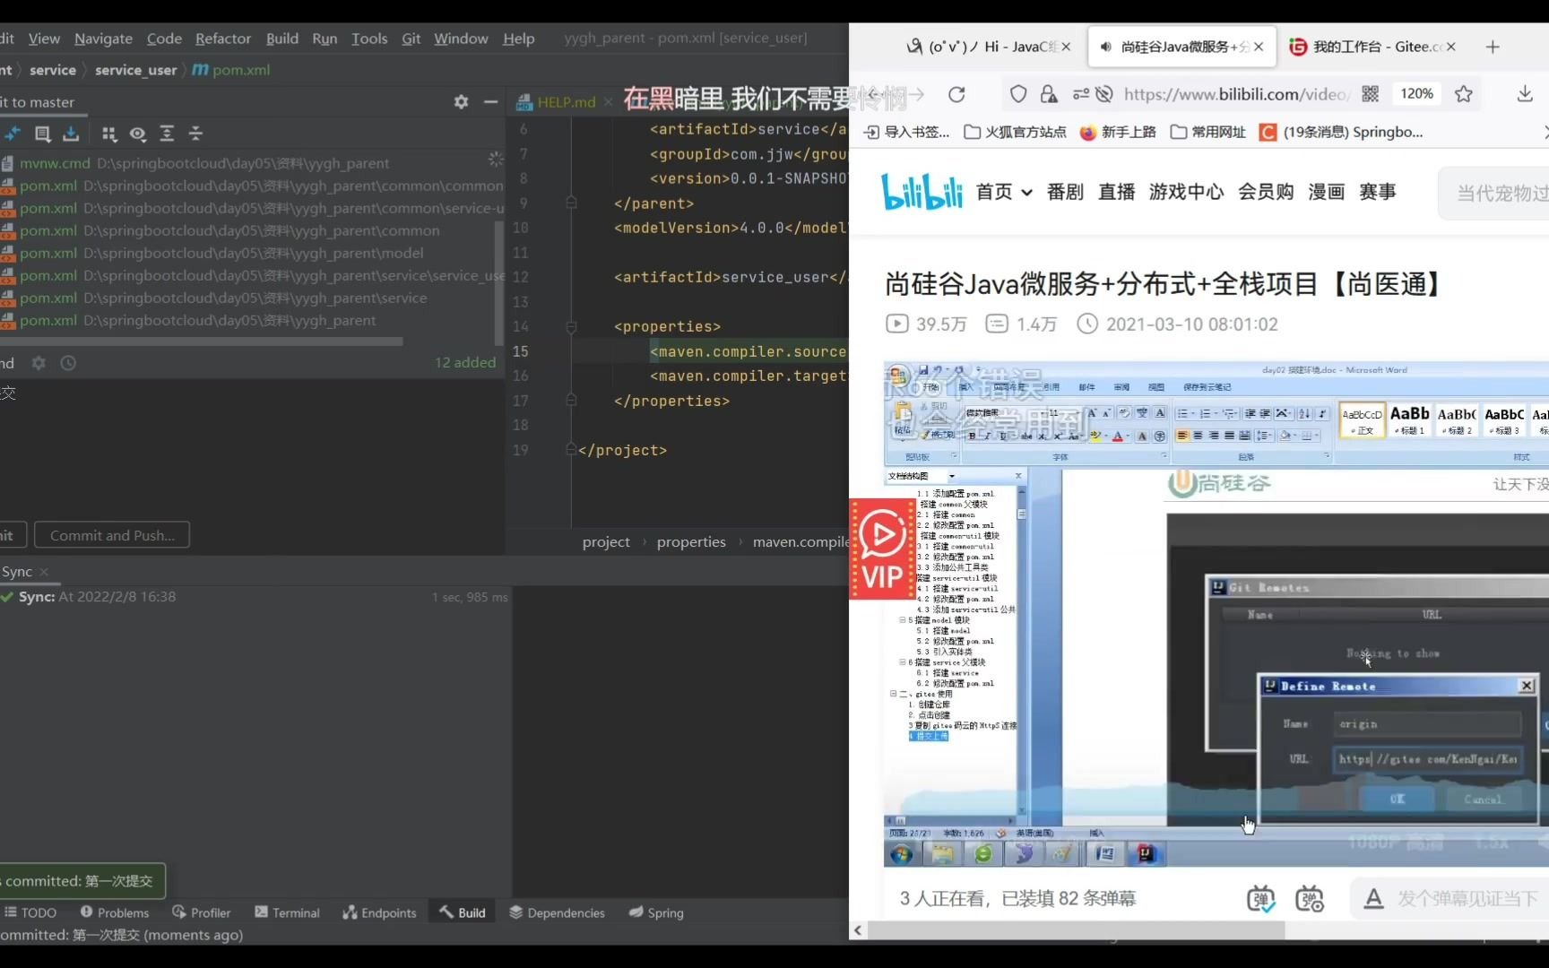Image resolution: width=1549 pixels, height=968 pixels.
Task: Close the Sync tab in Build panel
Action: pos(44,572)
